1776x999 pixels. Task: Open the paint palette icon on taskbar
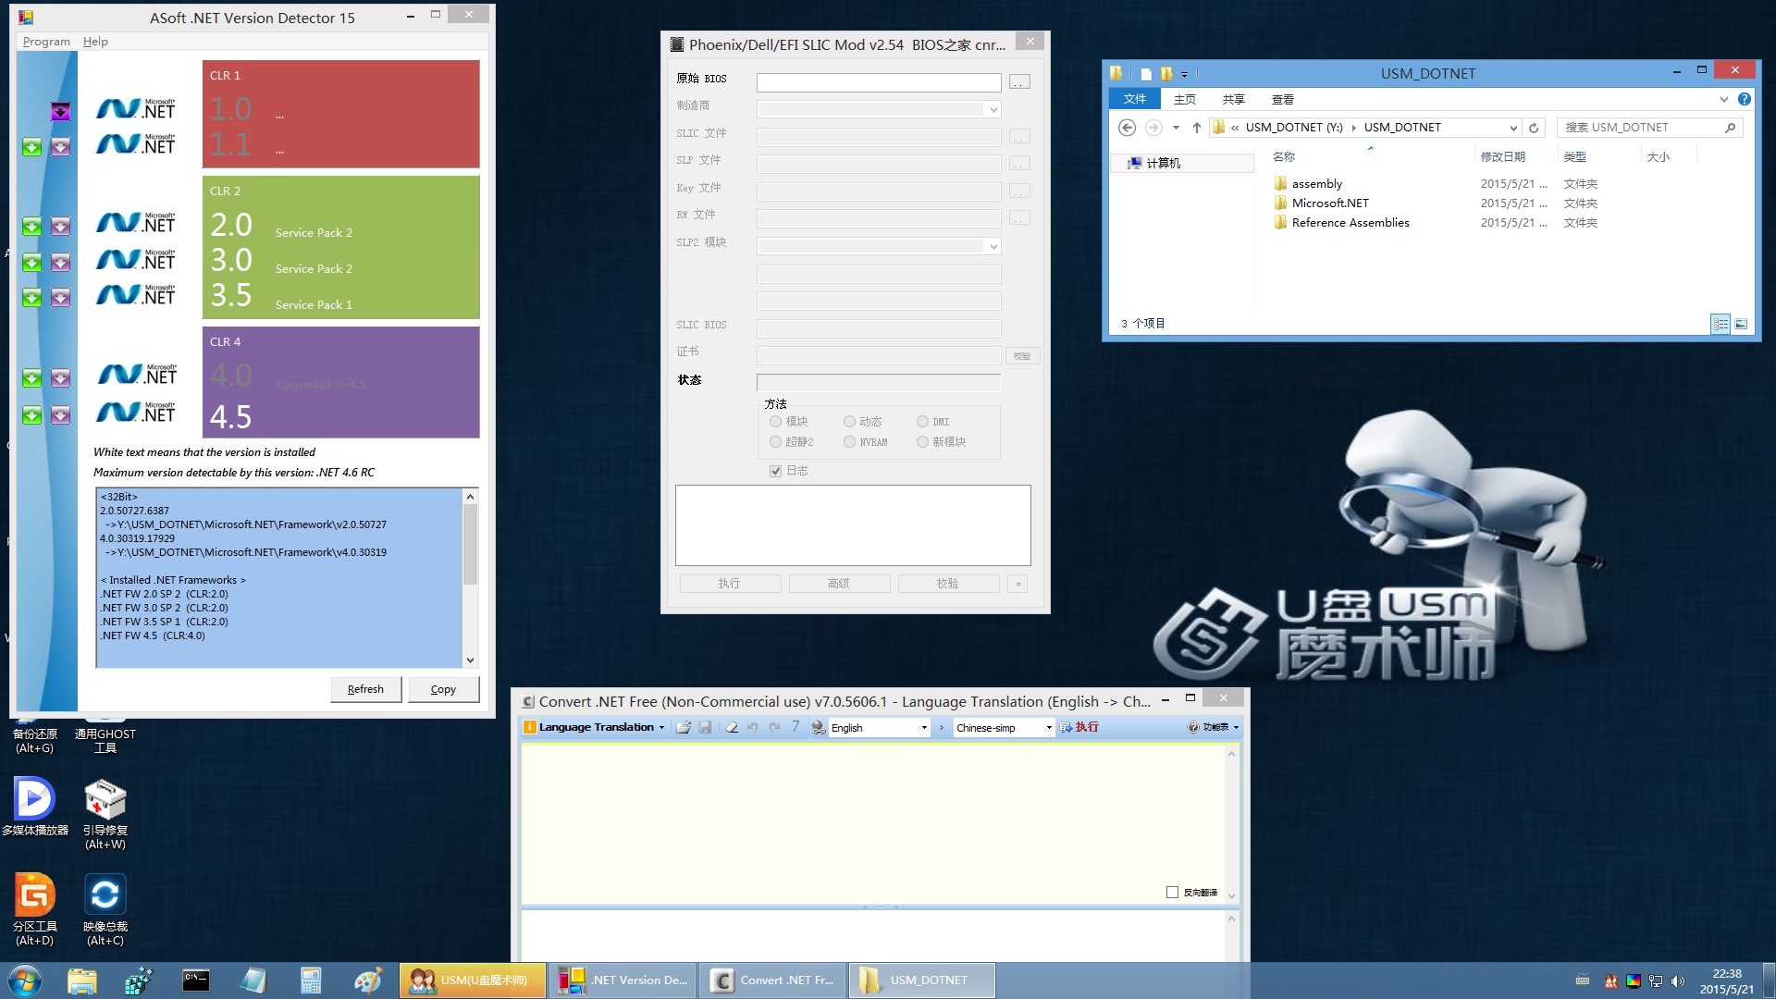pos(368,980)
